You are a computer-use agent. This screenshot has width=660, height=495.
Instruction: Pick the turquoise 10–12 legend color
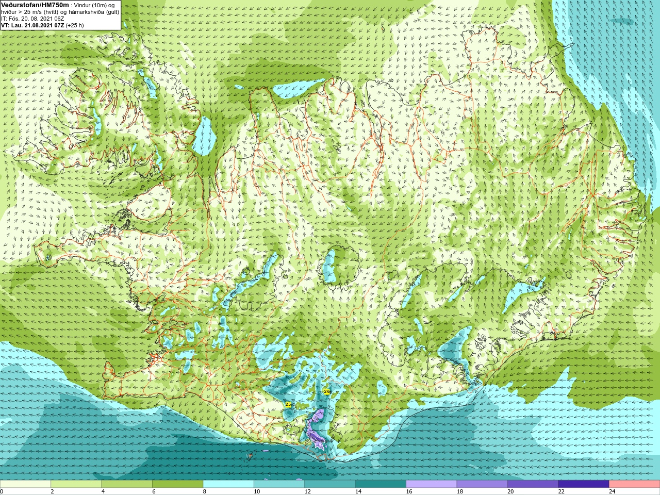pyautogui.click(x=279, y=484)
